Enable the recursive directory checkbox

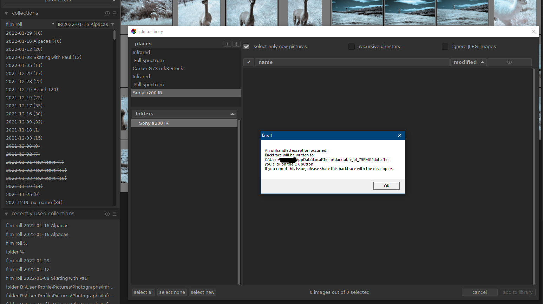(352, 46)
